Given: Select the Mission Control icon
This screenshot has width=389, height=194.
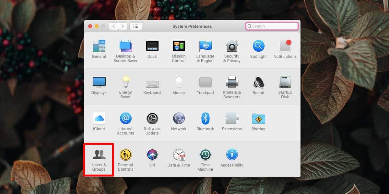Looking at the screenshot, I should (179, 46).
